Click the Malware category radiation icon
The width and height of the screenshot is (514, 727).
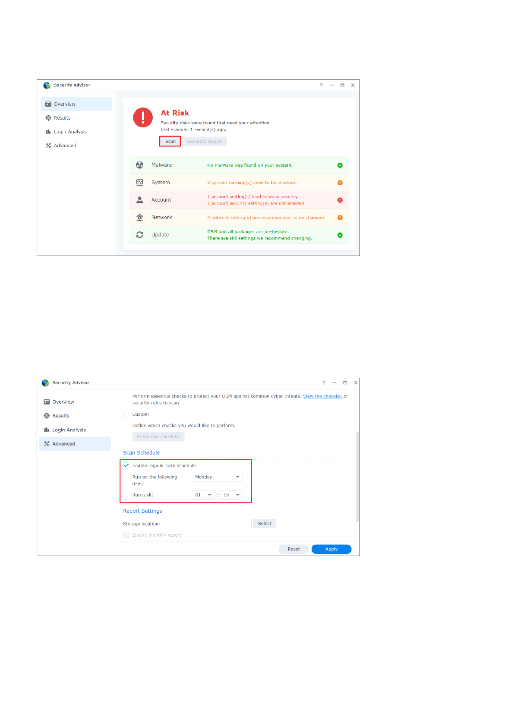pyautogui.click(x=139, y=165)
